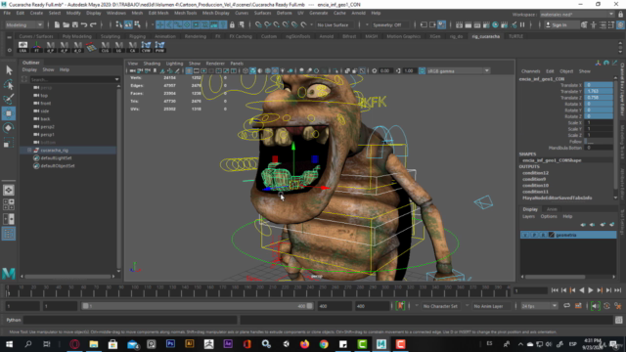This screenshot has width=626, height=352.
Task: Click the CA shelf button
Action: click(x=133, y=47)
